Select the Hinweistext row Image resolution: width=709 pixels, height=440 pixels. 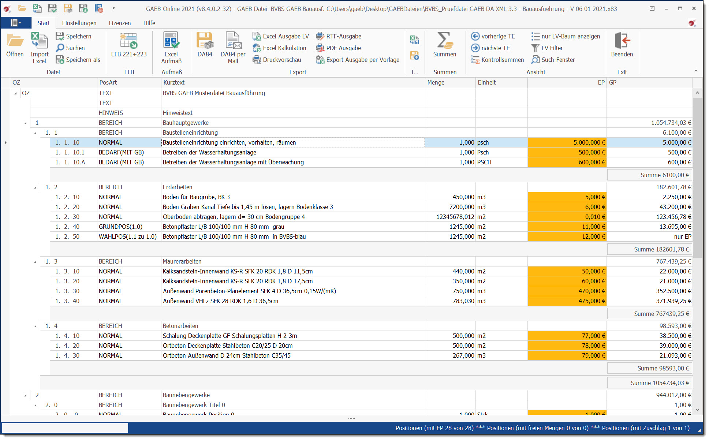click(361, 113)
